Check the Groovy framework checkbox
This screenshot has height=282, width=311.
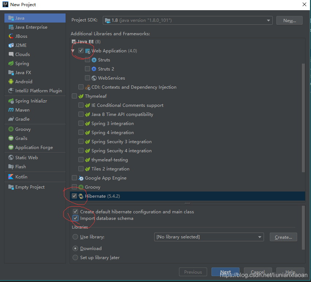tap(74, 187)
